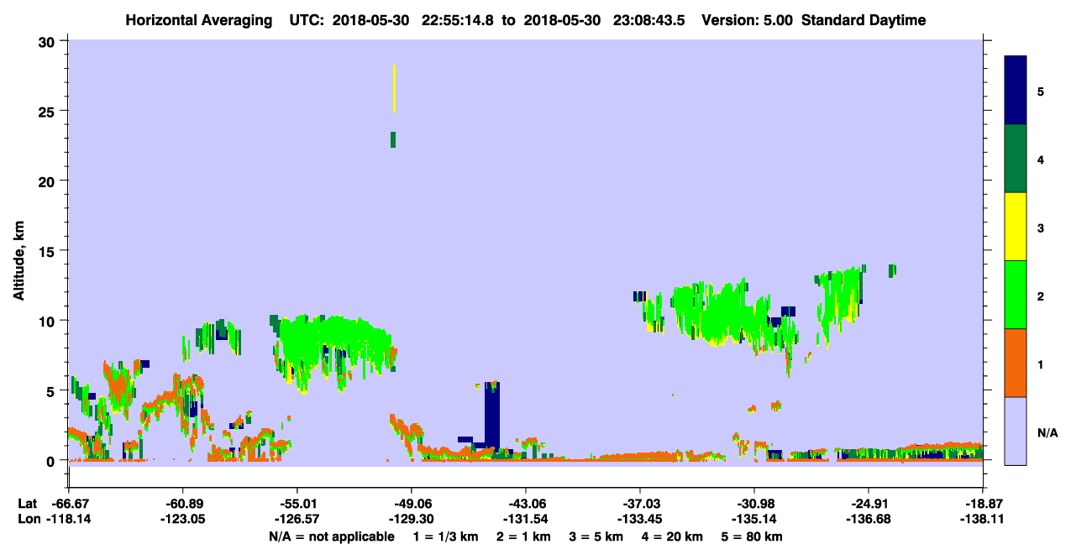Click the small dark green mark near 23 km altitude
This screenshot has height=560, width=1092.
[392, 139]
